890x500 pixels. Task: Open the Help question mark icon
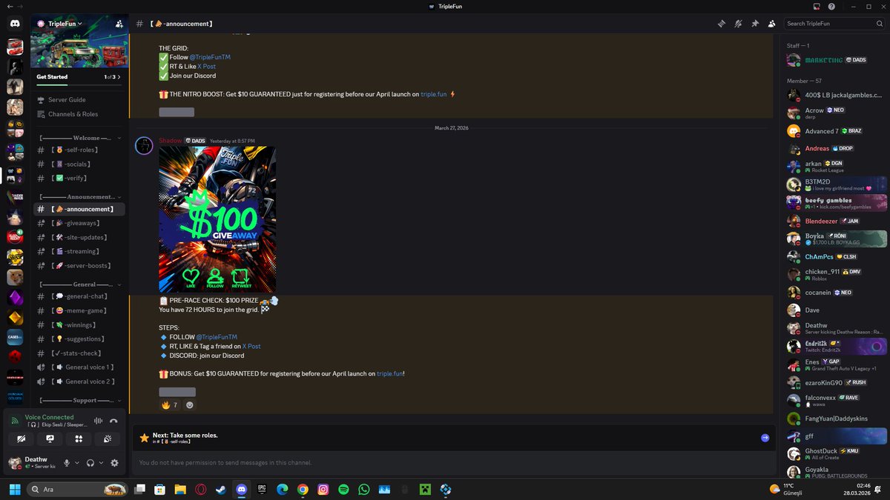click(832, 7)
